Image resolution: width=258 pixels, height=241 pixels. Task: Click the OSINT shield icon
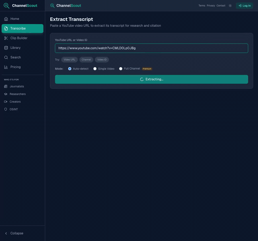point(6,109)
